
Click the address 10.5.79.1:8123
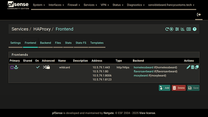102,80
